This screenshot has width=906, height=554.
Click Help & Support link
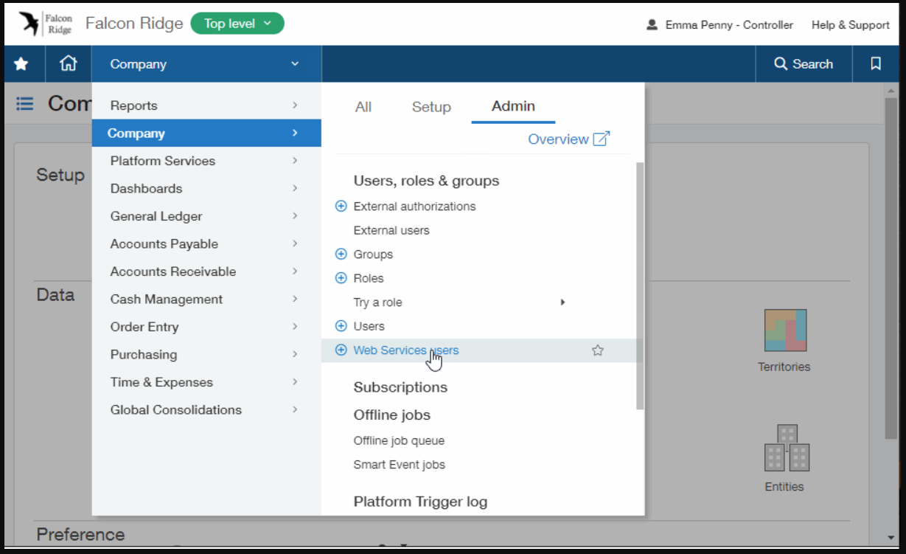[850, 25]
